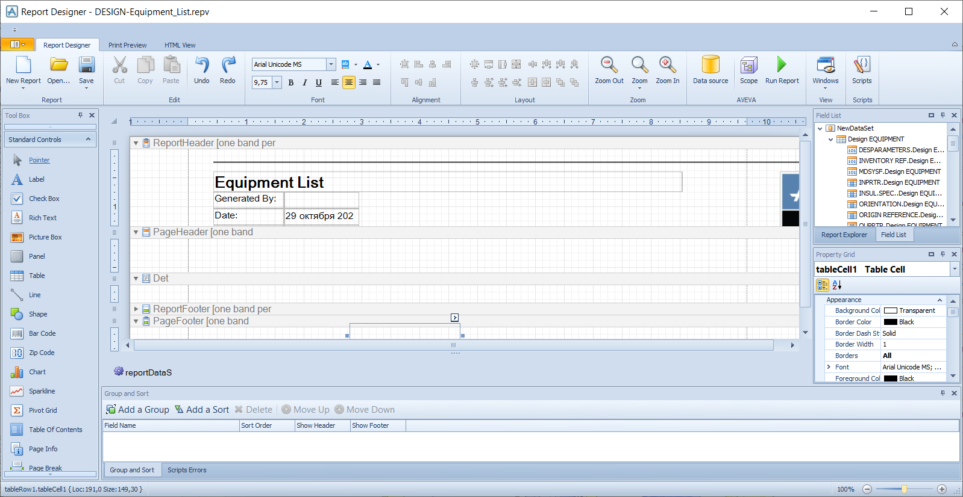The width and height of the screenshot is (963, 497).
Task: Open the application menu button
Action: (17, 45)
